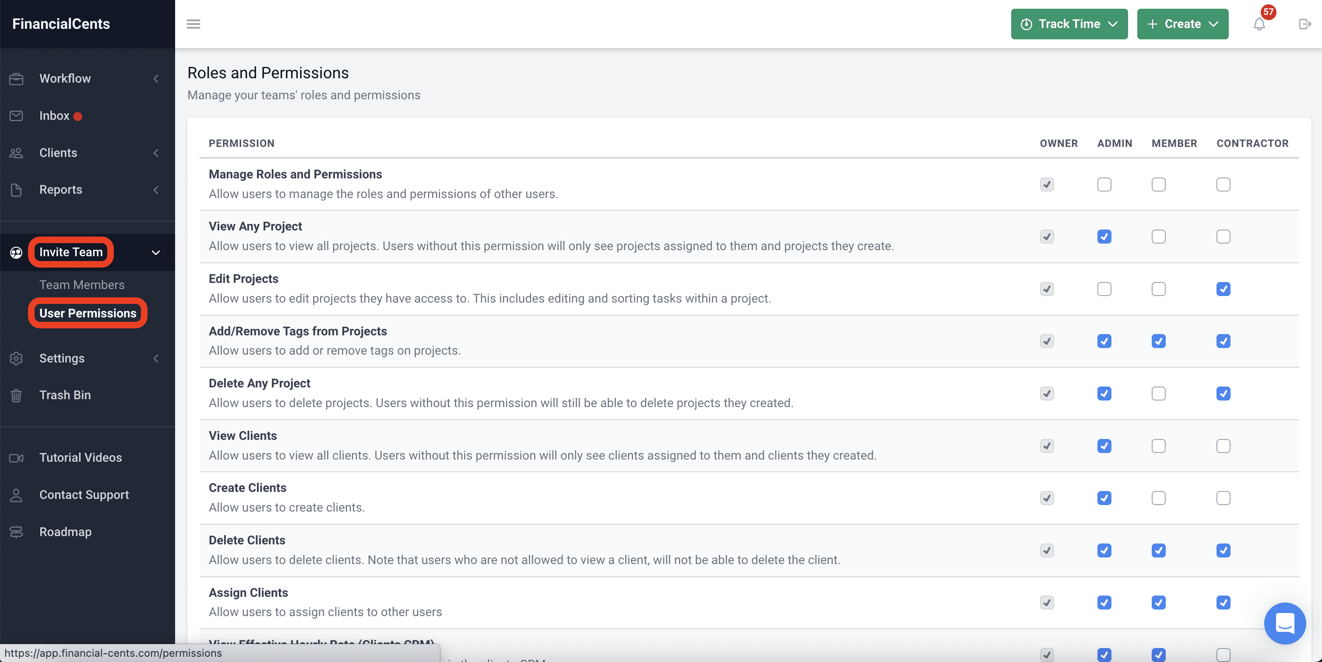Click the Roadmap signpost icon
Image resolution: width=1322 pixels, height=662 pixels.
[17, 532]
